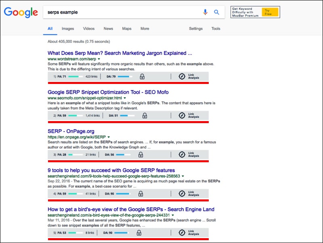Click the '41 links' count

90,194
